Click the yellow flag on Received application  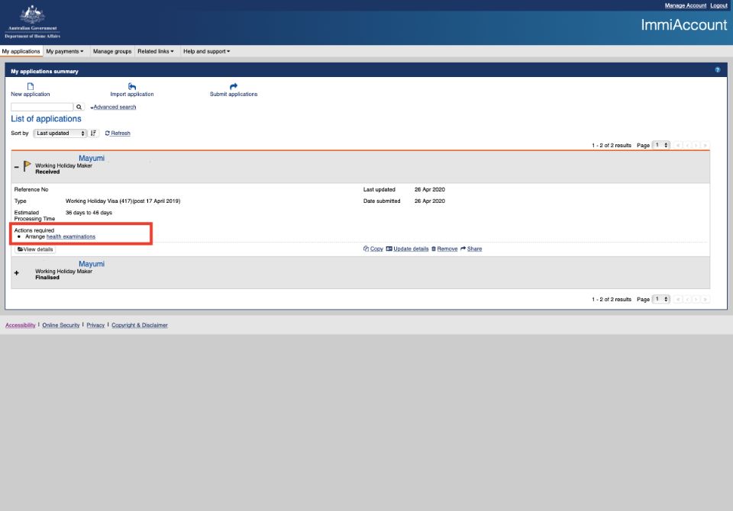pos(27,166)
